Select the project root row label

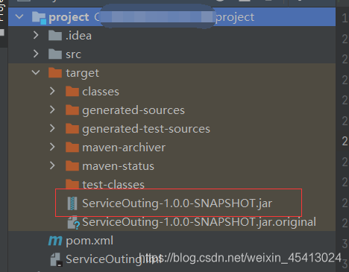[x=69, y=17]
